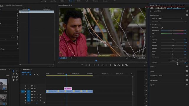Select the Ripple Edit tool

pos(14,74)
